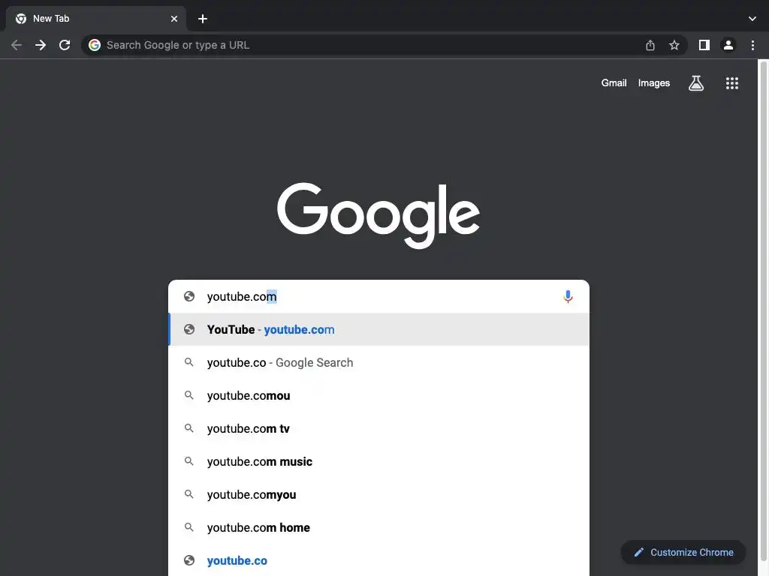Click the Google icon in address bar
Screen dimensions: 769x576
click(x=95, y=45)
